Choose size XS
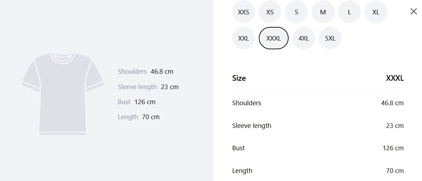 (x=270, y=12)
